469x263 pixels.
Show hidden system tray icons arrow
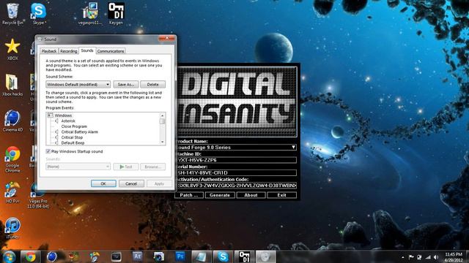[x=403, y=257]
